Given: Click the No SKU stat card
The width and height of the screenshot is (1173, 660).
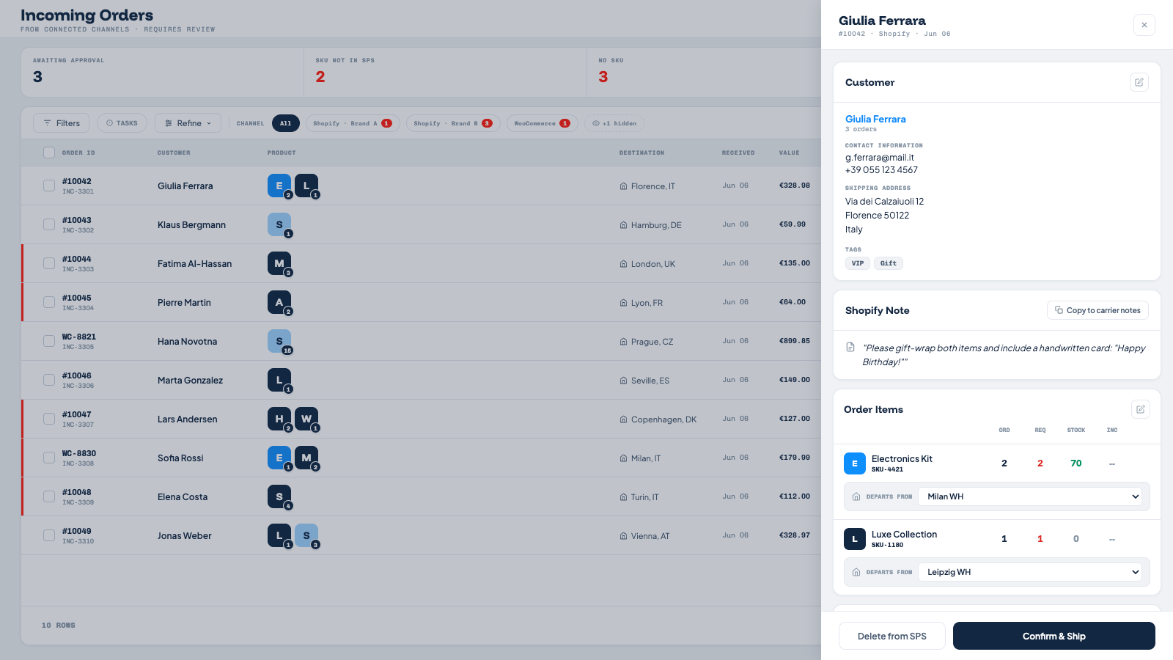Looking at the screenshot, I should point(704,72).
